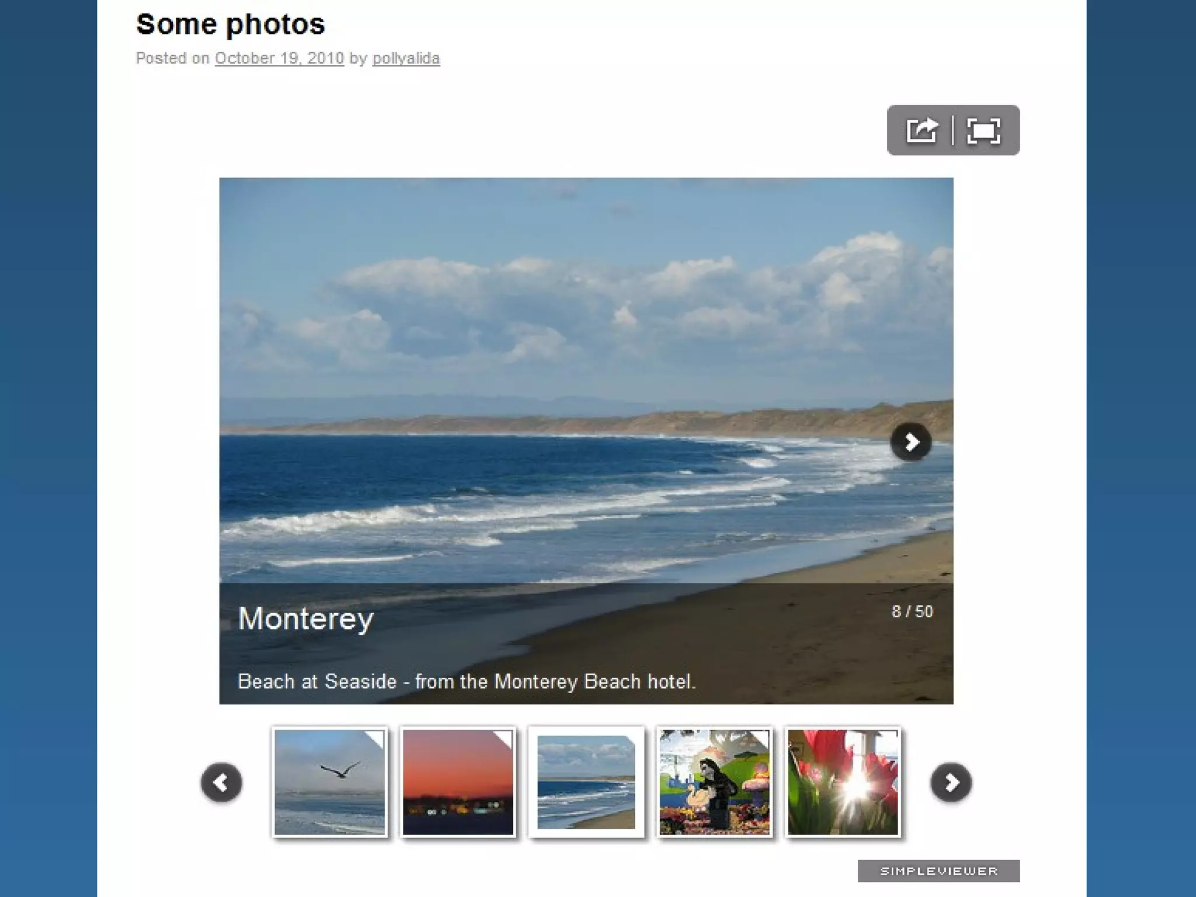The image size is (1196, 897).
Task: Open the red sunset thumbnail
Action: 458,782
